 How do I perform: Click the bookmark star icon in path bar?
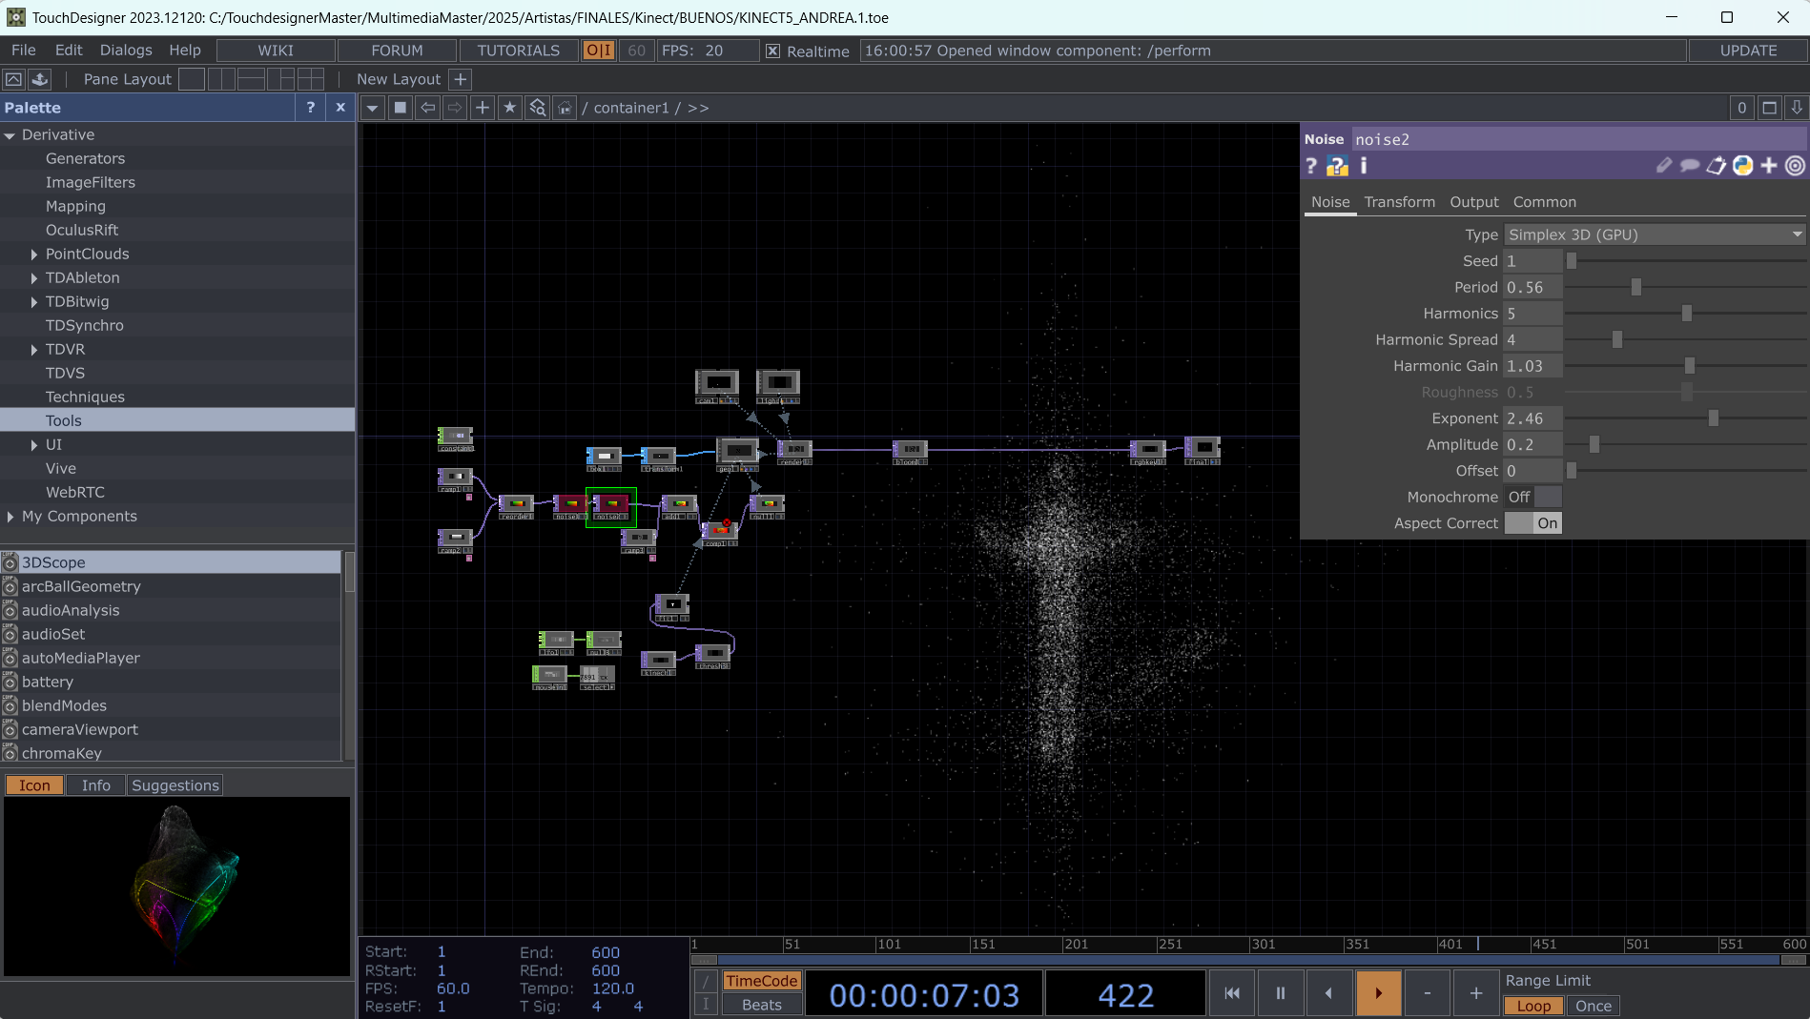point(509,108)
